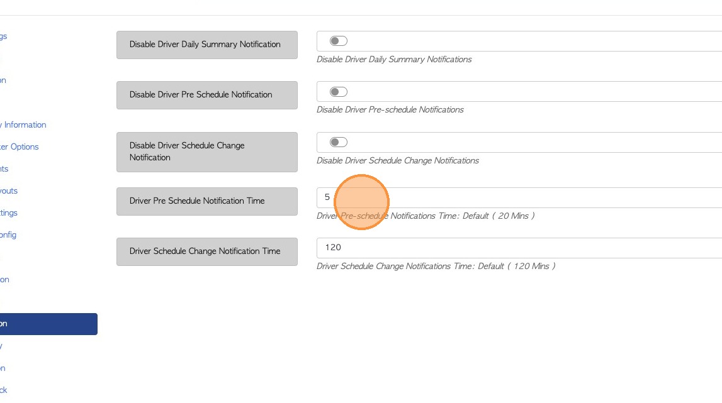Click the italic hint text "Default ( 20 Mins )"
Screen dimensions: 722x403
pos(499,216)
